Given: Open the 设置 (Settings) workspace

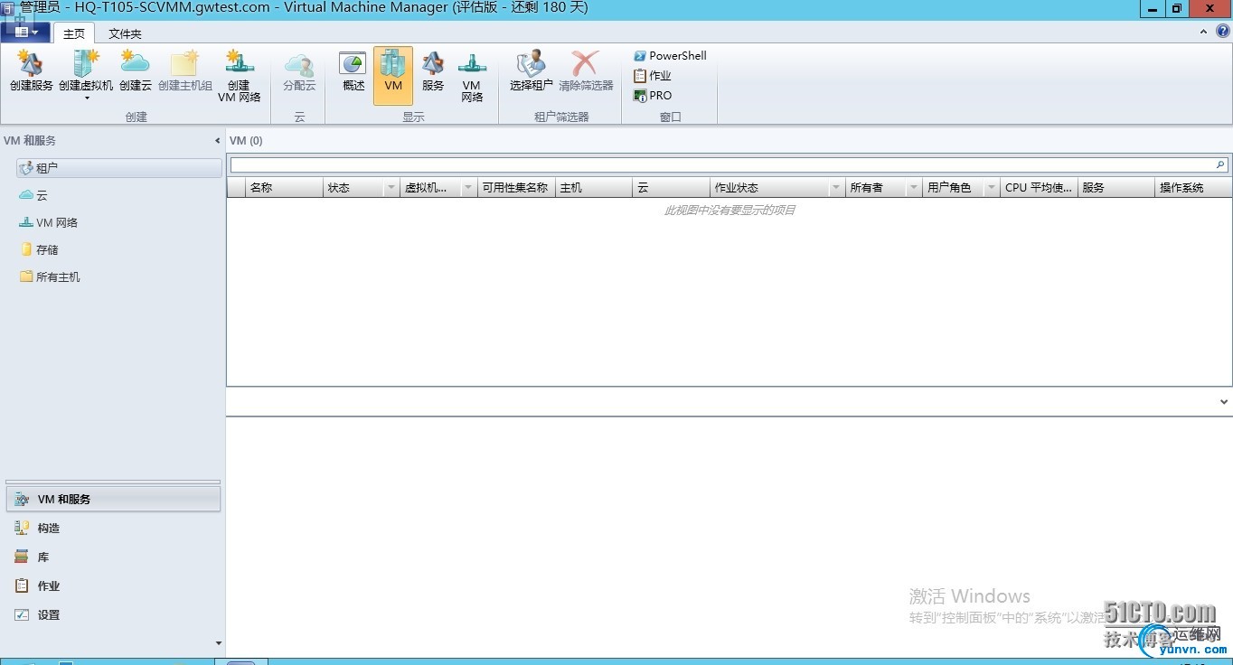Looking at the screenshot, I should [113, 614].
